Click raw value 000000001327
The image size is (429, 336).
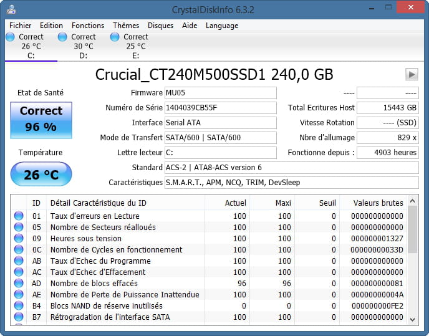[x=377, y=238]
